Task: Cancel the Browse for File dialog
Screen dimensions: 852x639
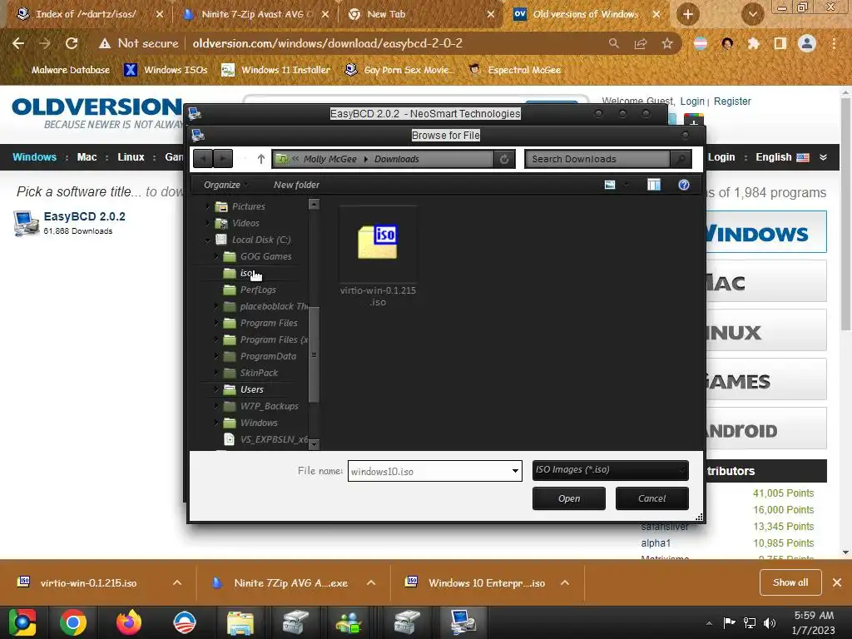Action: pyautogui.click(x=651, y=498)
